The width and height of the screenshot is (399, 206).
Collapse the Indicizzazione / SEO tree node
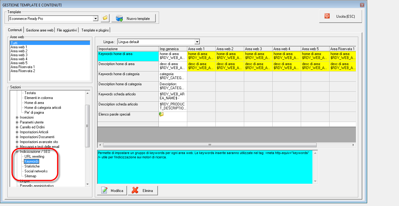[17, 152]
